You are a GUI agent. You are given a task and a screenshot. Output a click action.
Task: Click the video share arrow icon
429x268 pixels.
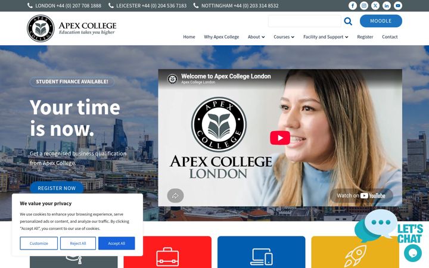pos(175,195)
